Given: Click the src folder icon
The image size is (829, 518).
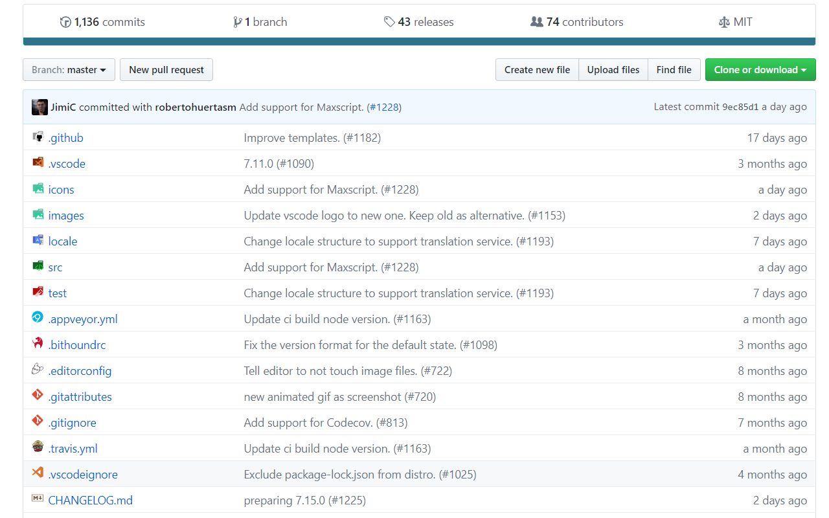Looking at the screenshot, I should 38,267.
